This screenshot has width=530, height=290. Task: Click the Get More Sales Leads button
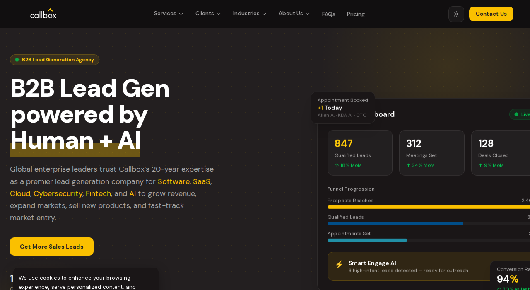(x=52, y=247)
